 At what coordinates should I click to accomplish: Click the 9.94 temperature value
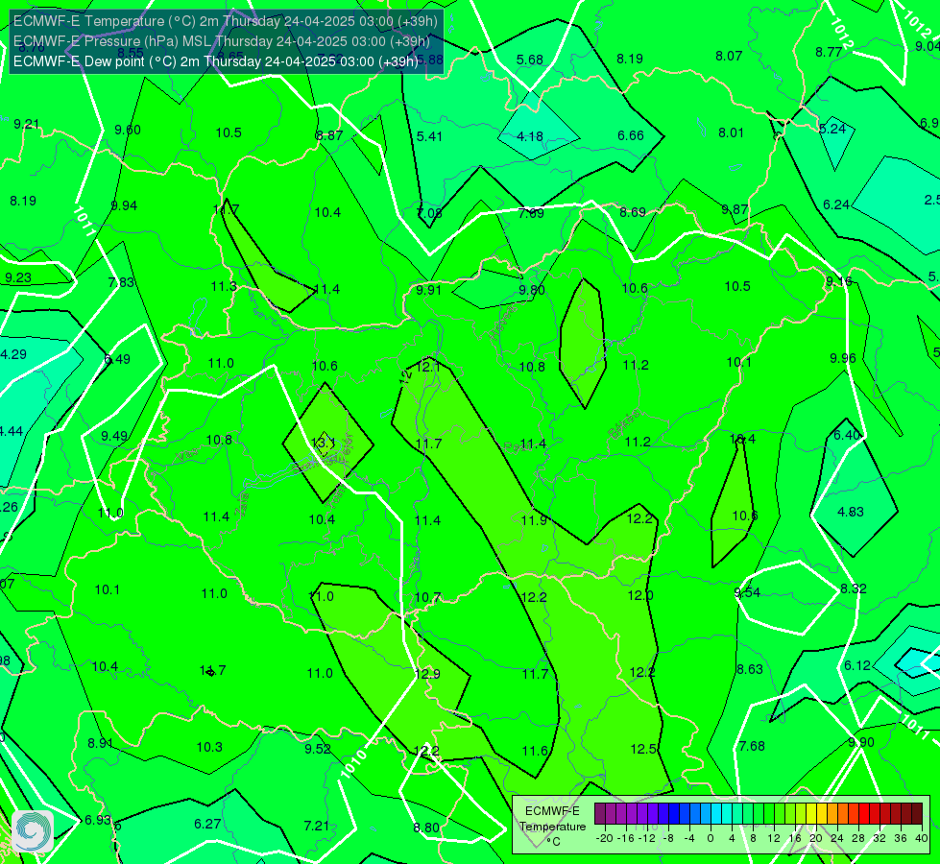(x=124, y=205)
